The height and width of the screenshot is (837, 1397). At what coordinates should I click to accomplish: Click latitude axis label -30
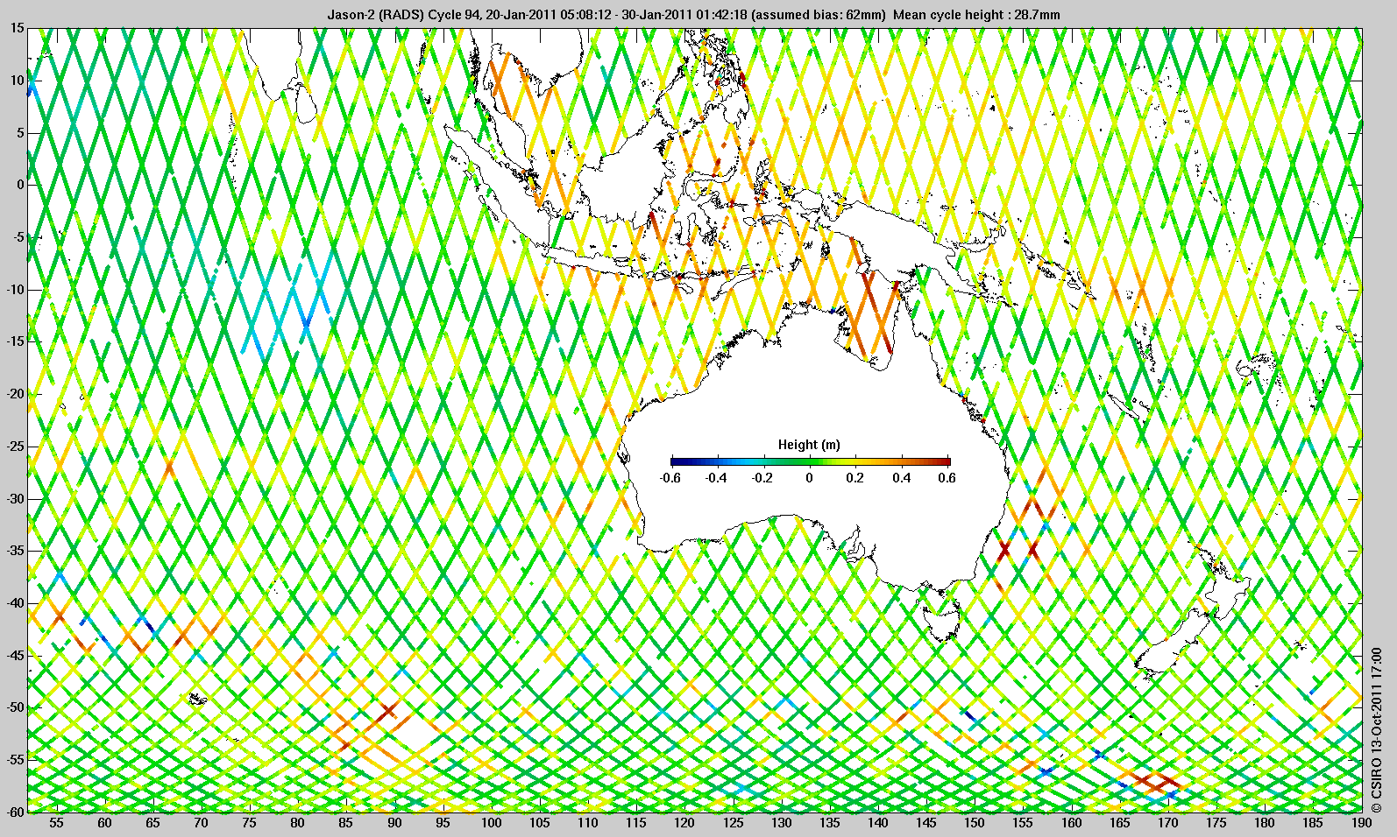[16, 498]
